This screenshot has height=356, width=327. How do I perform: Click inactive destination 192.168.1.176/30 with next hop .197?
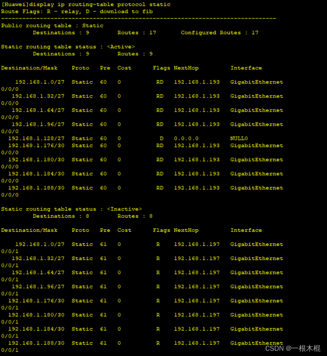[x=36, y=301]
